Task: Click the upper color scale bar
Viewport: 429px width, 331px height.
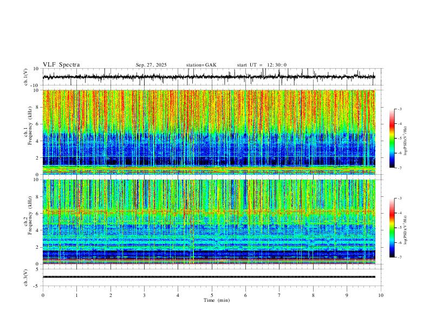Action: (392, 138)
